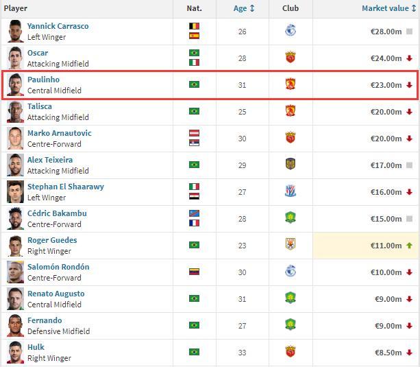Viewport: 420px width, 367px height.
Task: Click Cédric Bakambu's club crest icon
Action: 291,218
